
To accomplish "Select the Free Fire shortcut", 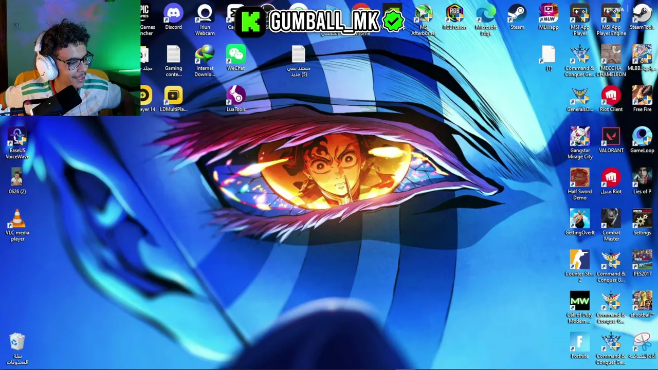I will tap(642, 99).
